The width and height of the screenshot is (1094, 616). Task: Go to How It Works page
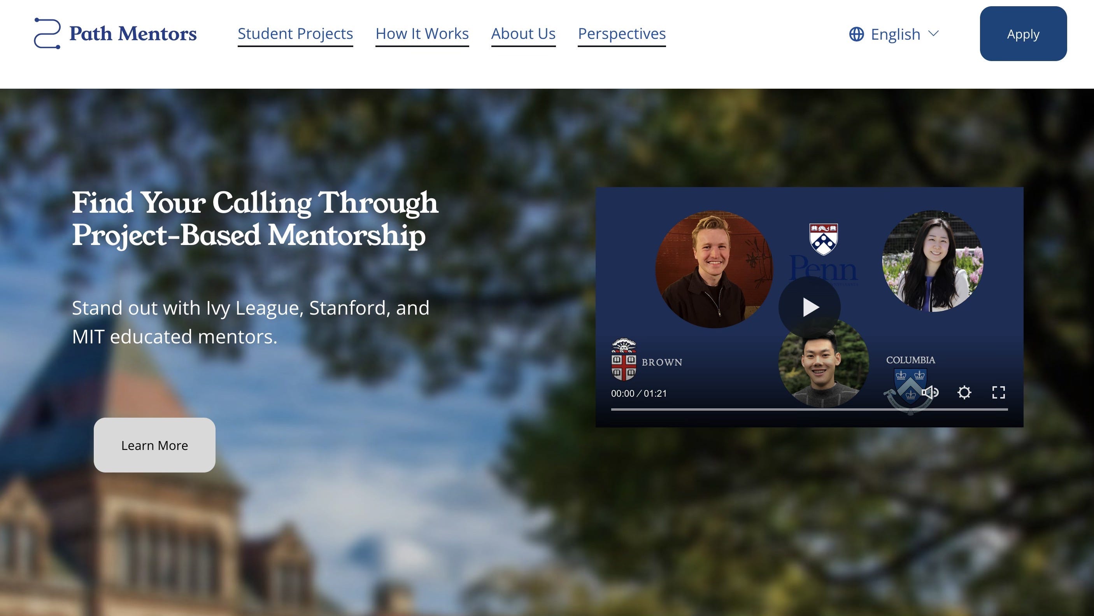click(422, 33)
